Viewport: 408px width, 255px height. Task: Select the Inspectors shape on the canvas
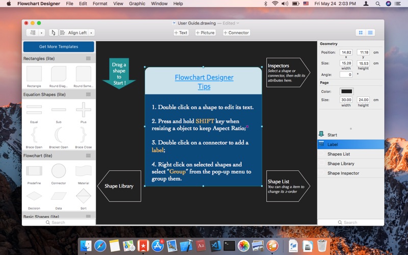(288, 72)
